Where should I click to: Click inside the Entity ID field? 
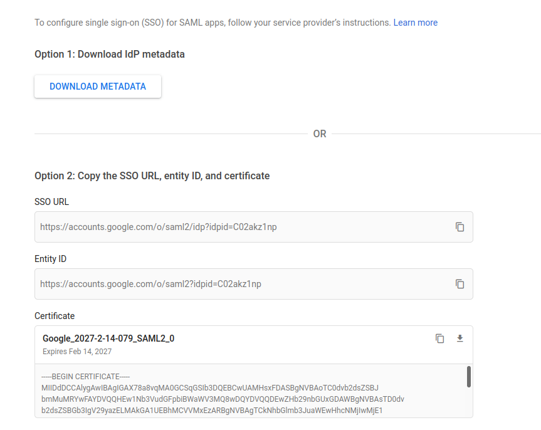point(238,284)
